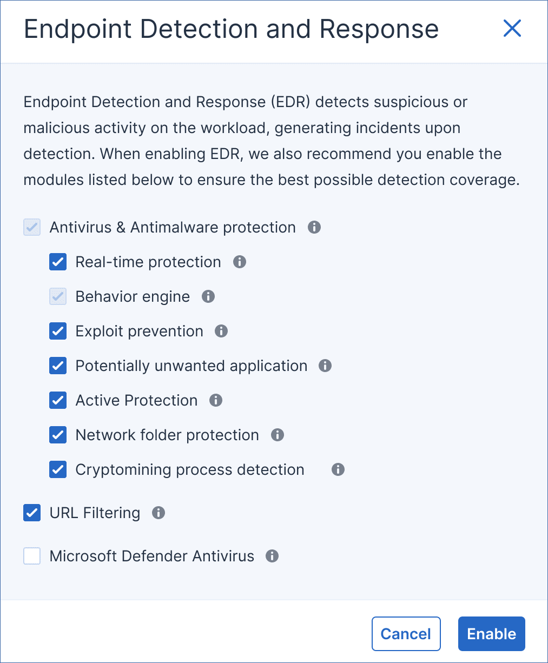Uncheck the Exploit prevention checkbox

58,331
